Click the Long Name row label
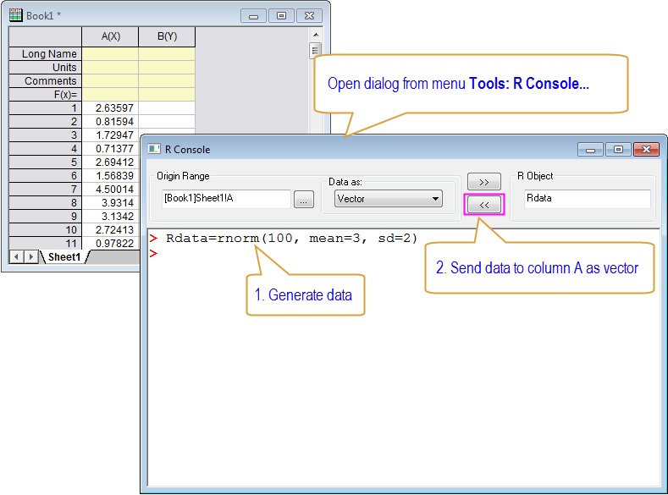Viewport: 668px width, 495px height. [45, 53]
